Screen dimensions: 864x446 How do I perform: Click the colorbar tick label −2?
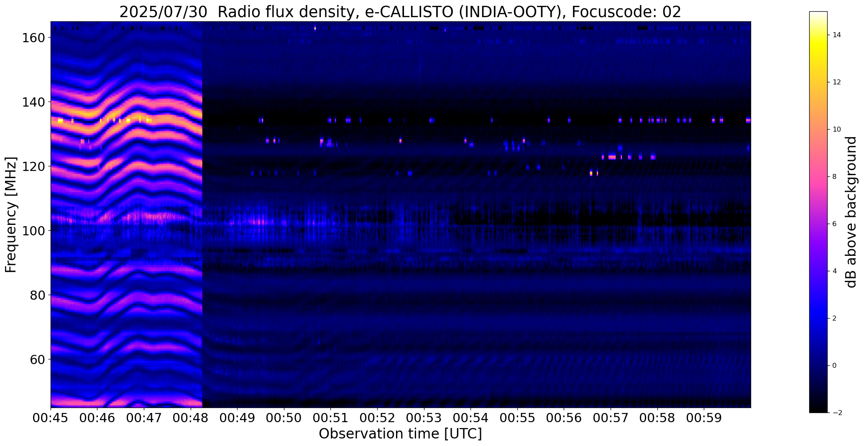point(837,413)
